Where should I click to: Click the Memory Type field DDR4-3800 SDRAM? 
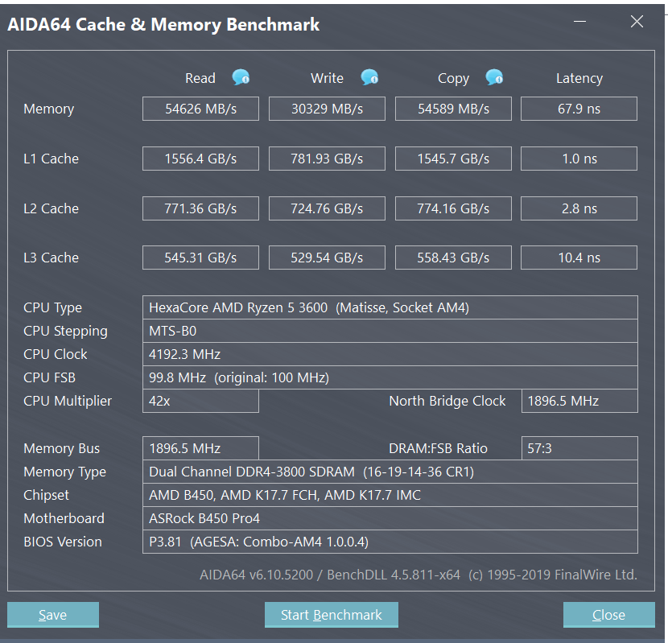click(390, 472)
